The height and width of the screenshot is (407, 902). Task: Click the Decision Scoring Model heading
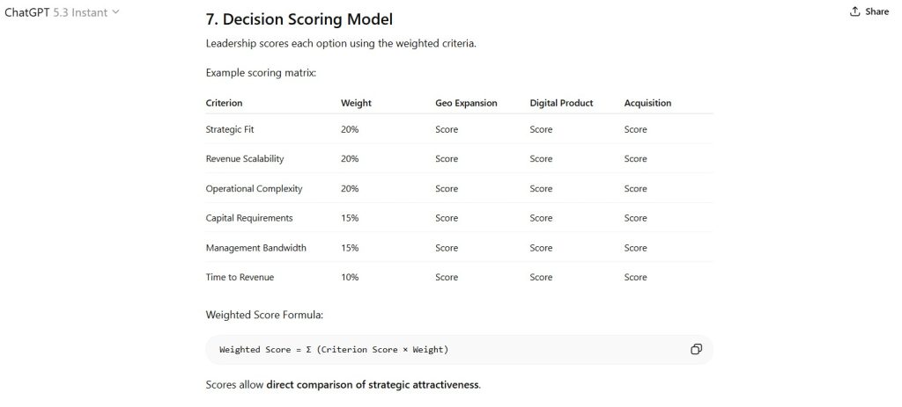point(299,18)
